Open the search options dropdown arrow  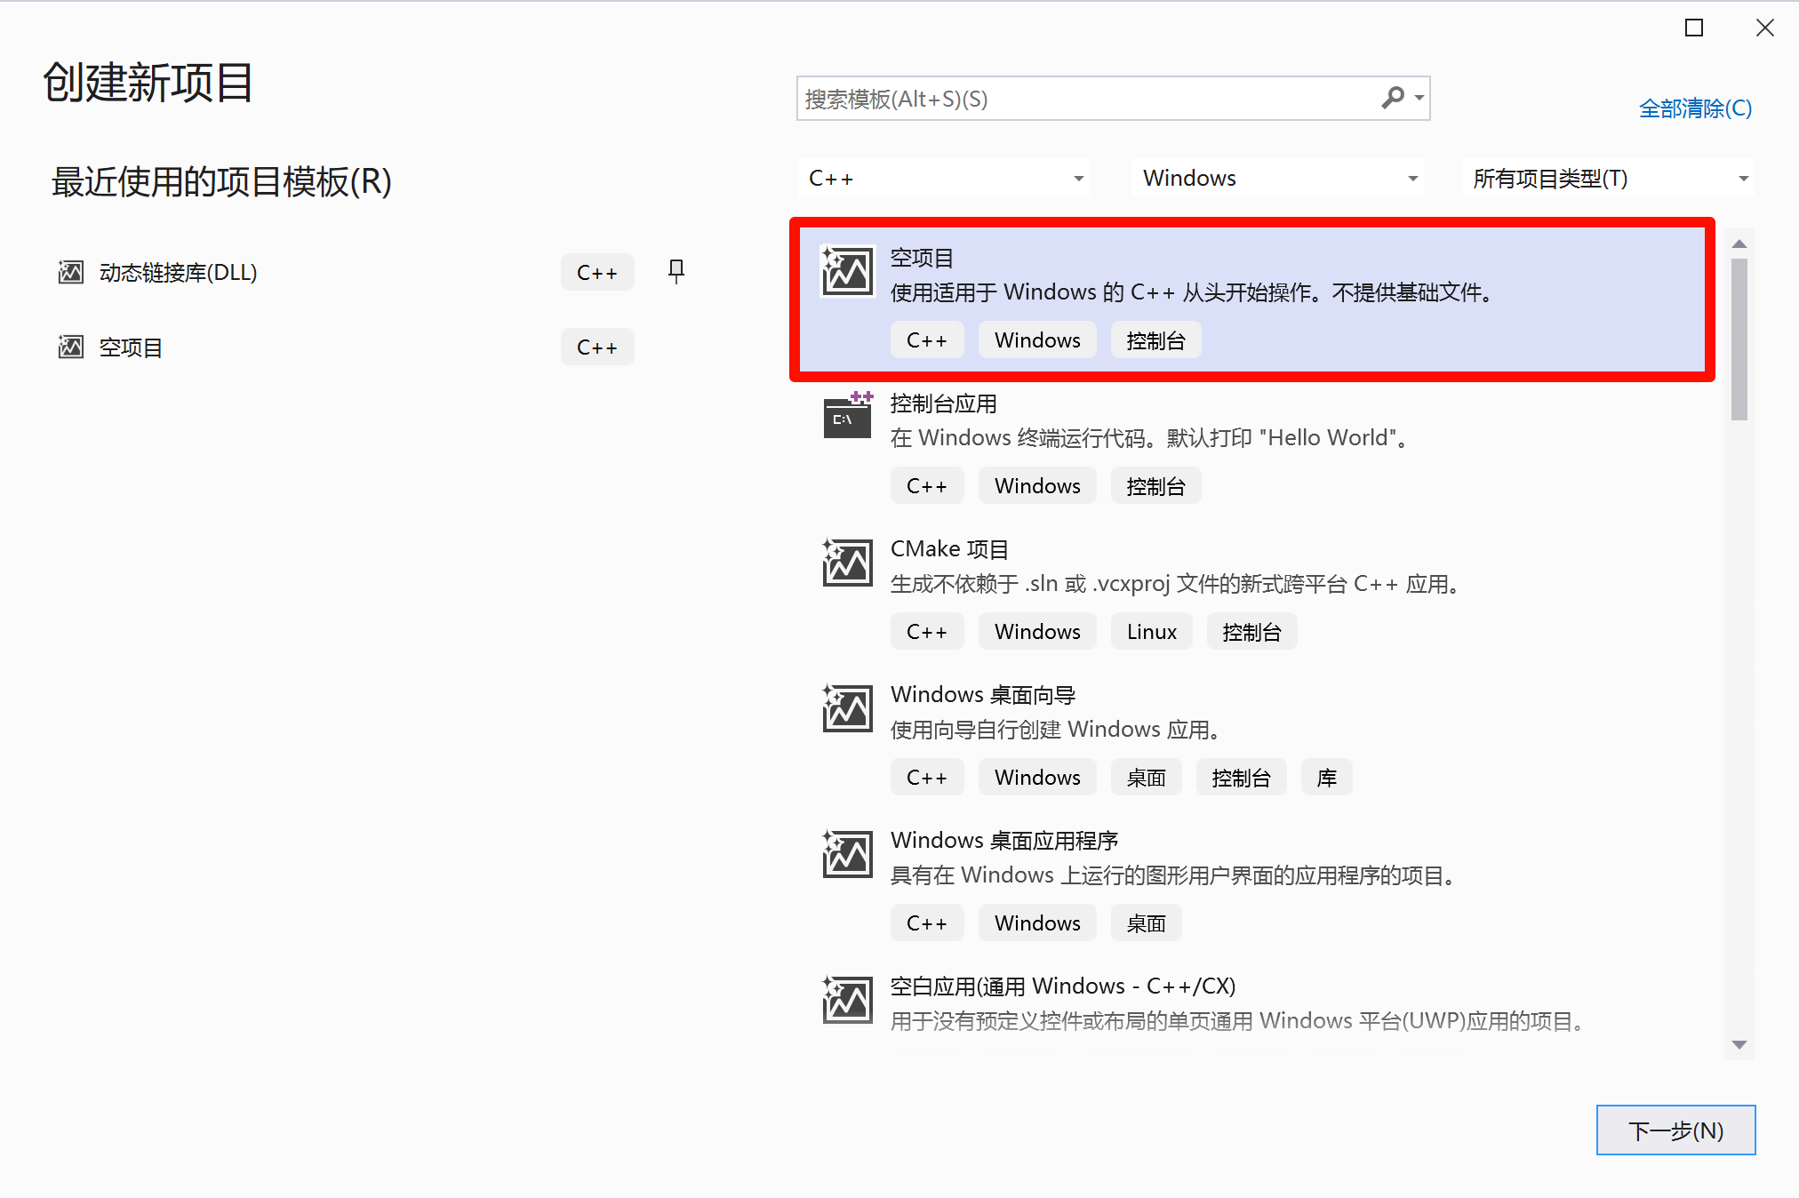pyautogui.click(x=1419, y=98)
